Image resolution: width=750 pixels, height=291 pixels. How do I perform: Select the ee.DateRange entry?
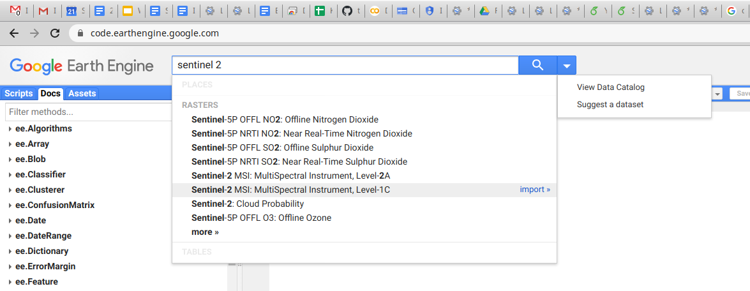click(43, 235)
